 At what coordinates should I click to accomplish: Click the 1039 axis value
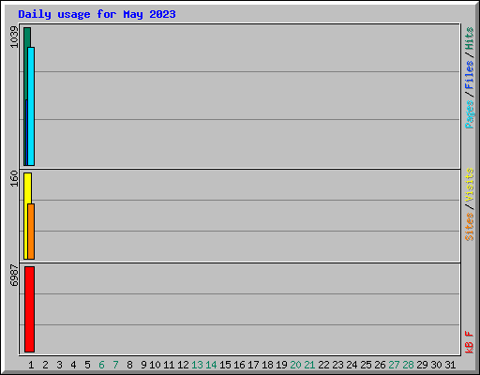tap(14, 37)
